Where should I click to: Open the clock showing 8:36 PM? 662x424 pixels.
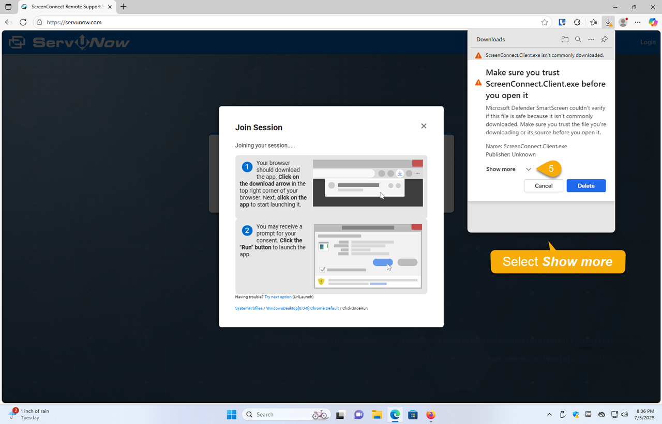tap(645, 414)
